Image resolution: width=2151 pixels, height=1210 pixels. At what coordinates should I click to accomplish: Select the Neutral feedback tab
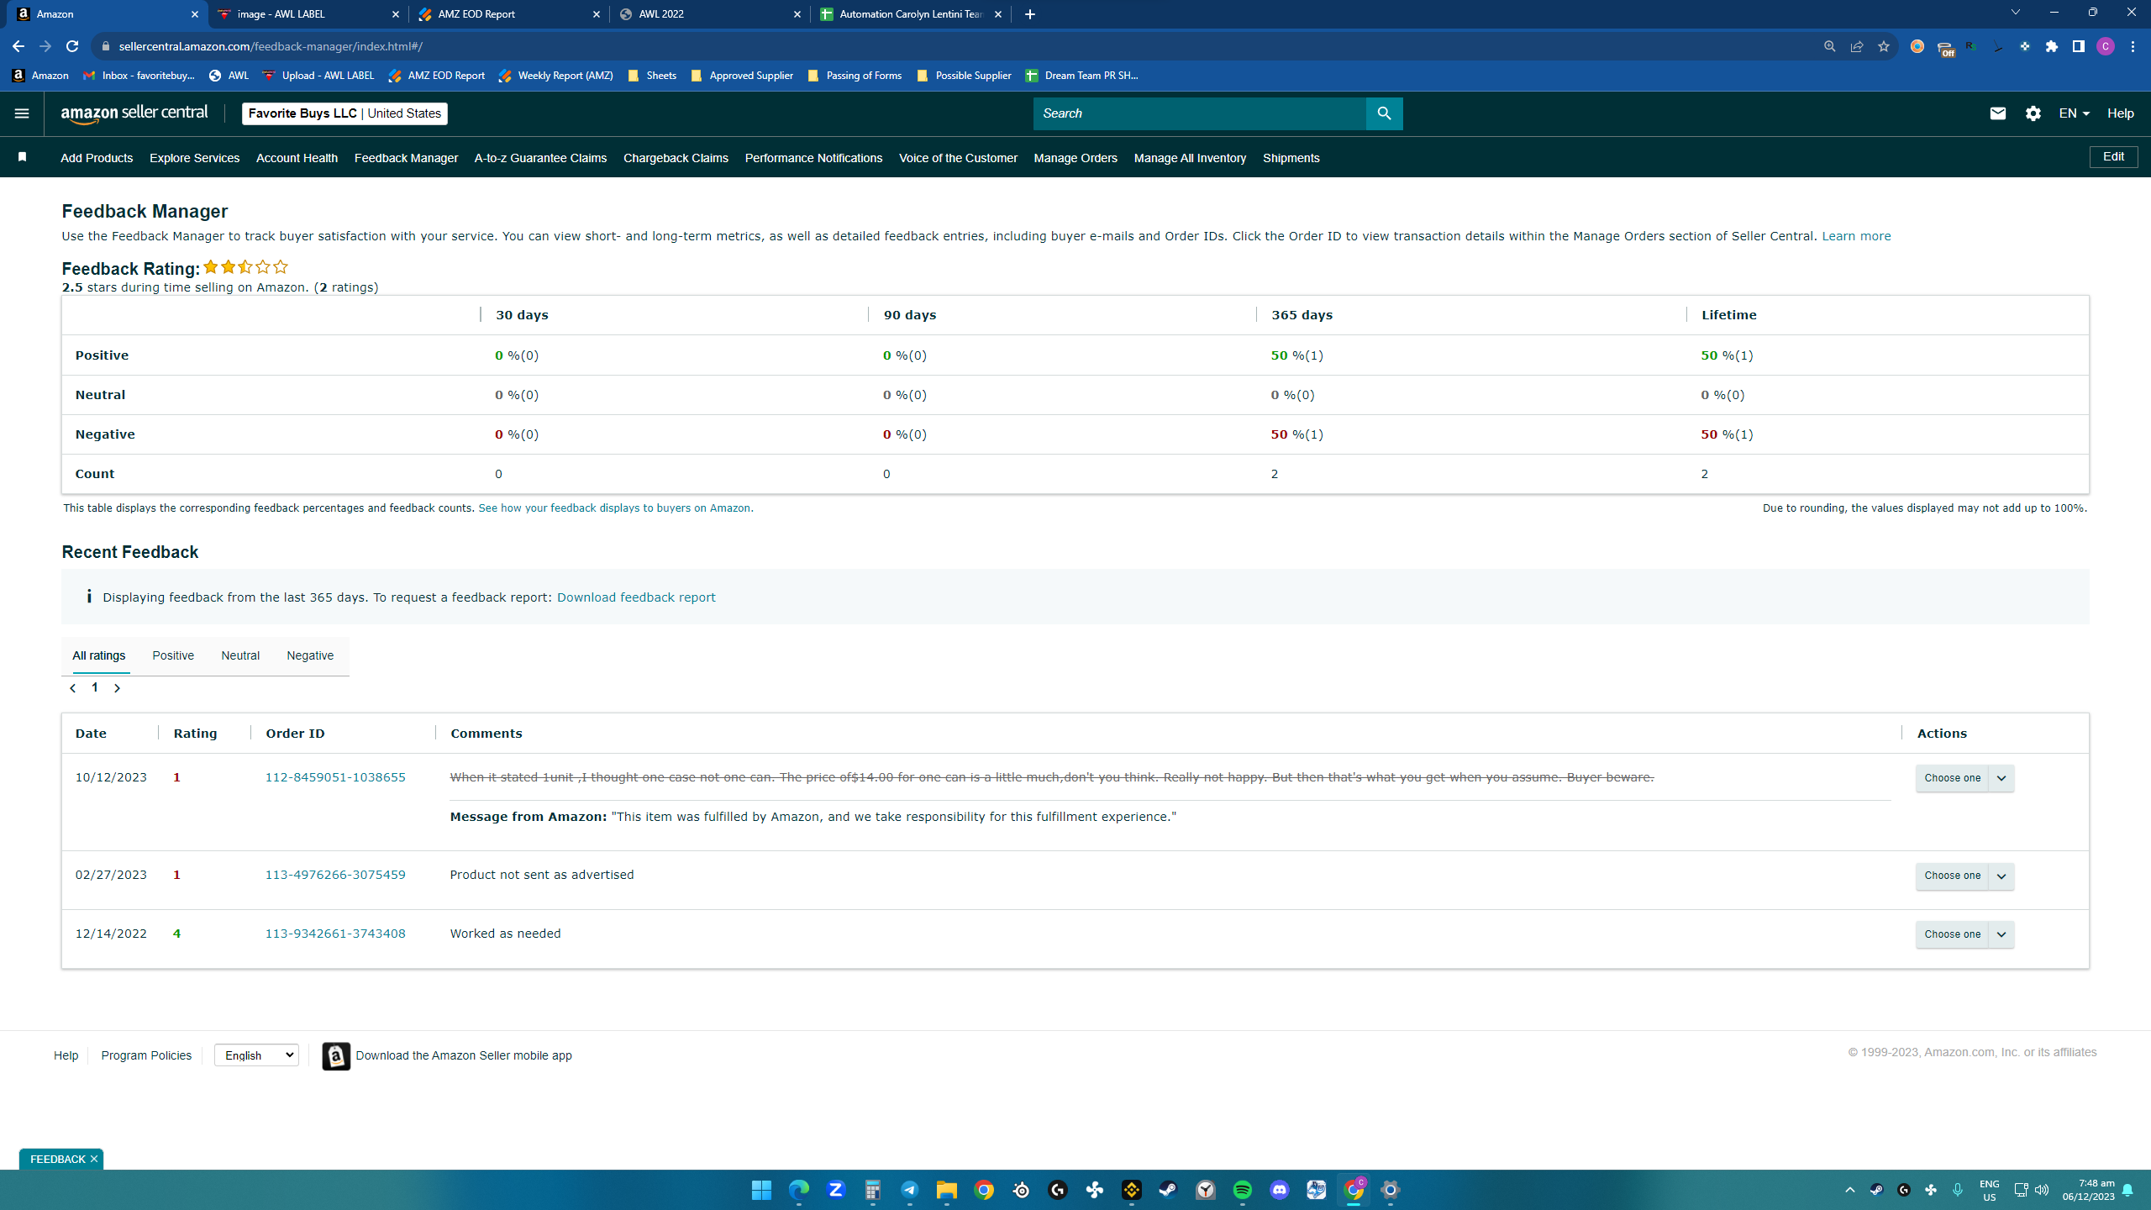(240, 655)
